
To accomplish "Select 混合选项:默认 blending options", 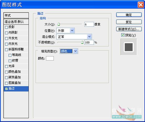I will [x=16, y=22].
